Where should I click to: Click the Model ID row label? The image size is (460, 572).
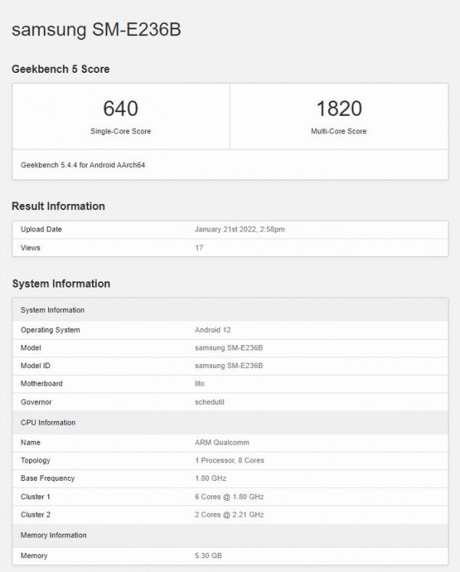(x=35, y=366)
